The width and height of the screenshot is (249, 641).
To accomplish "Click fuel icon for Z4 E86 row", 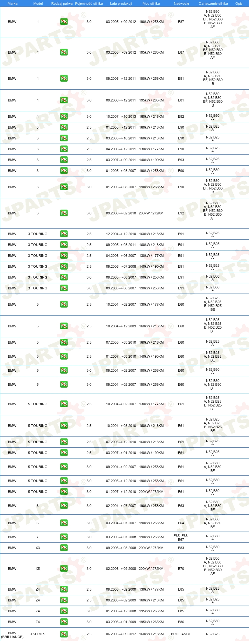I will 64,622.
